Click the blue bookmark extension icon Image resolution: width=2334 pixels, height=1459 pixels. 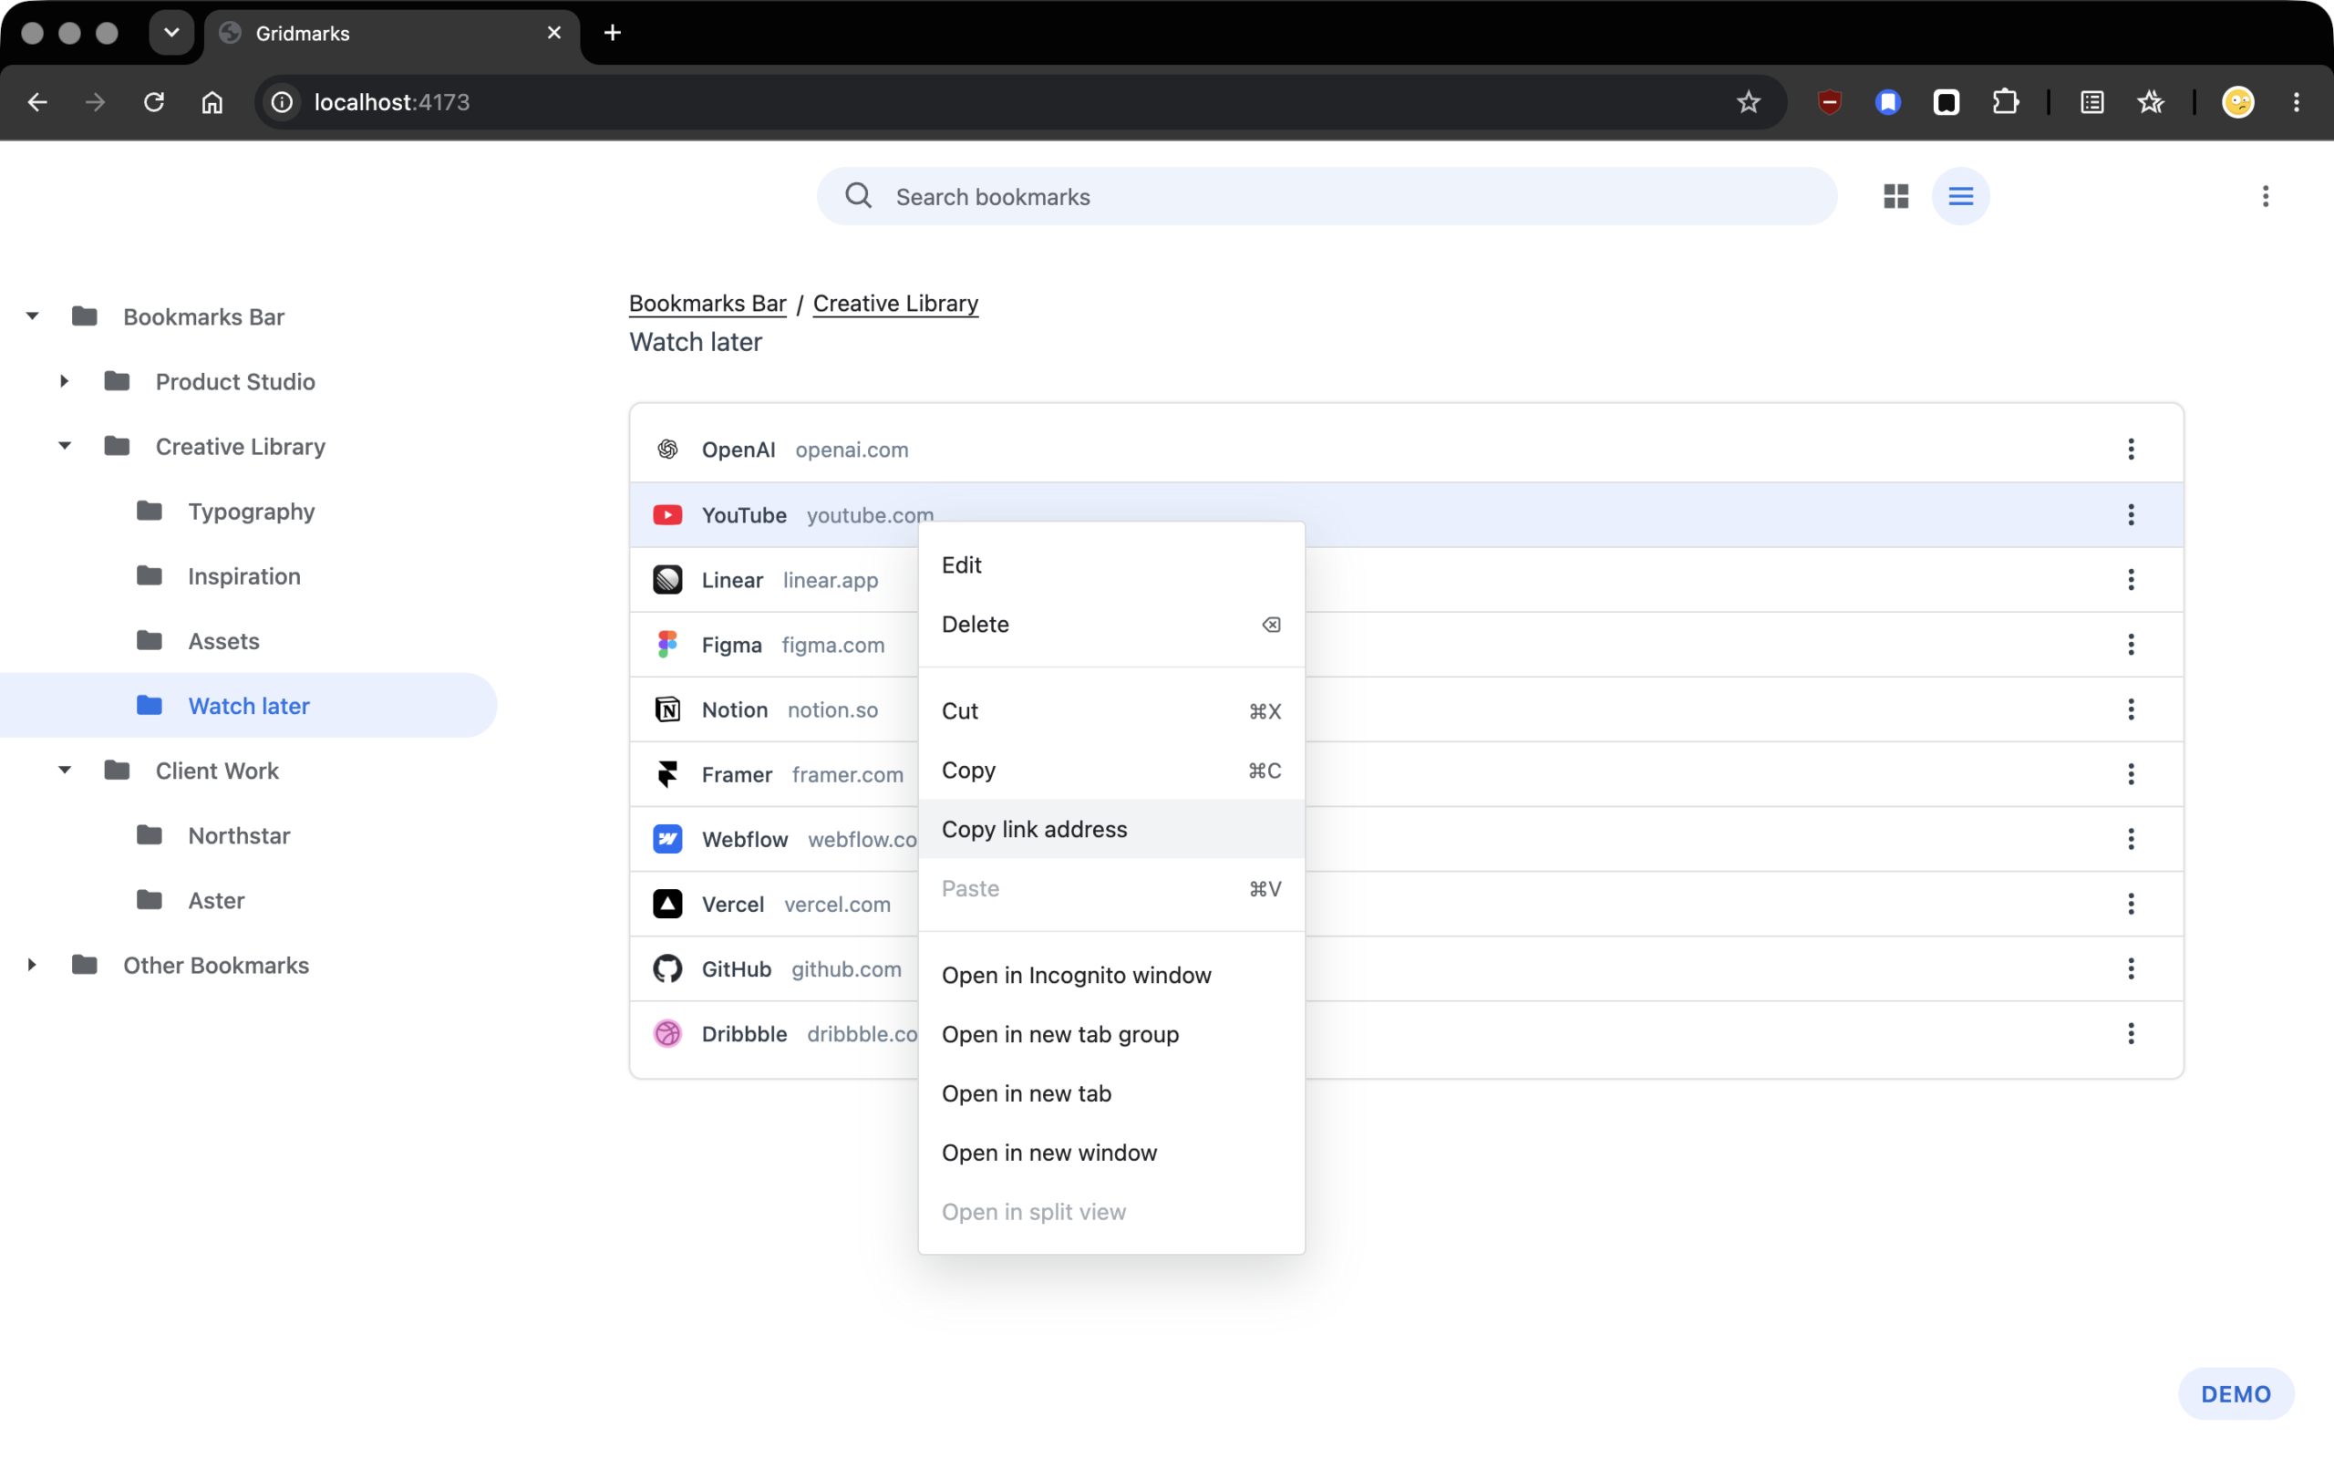click(1887, 102)
